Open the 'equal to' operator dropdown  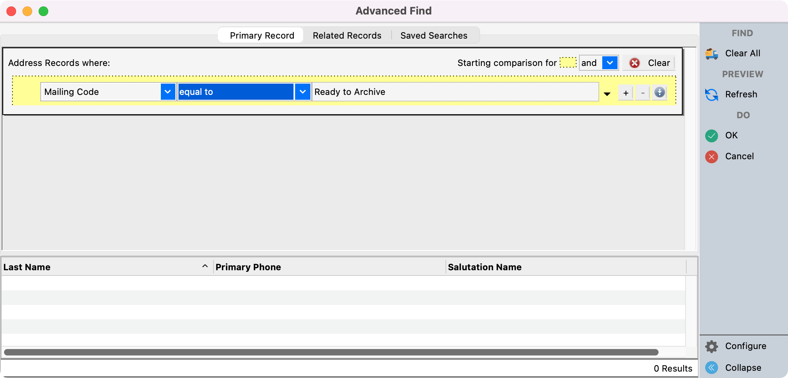click(x=302, y=92)
